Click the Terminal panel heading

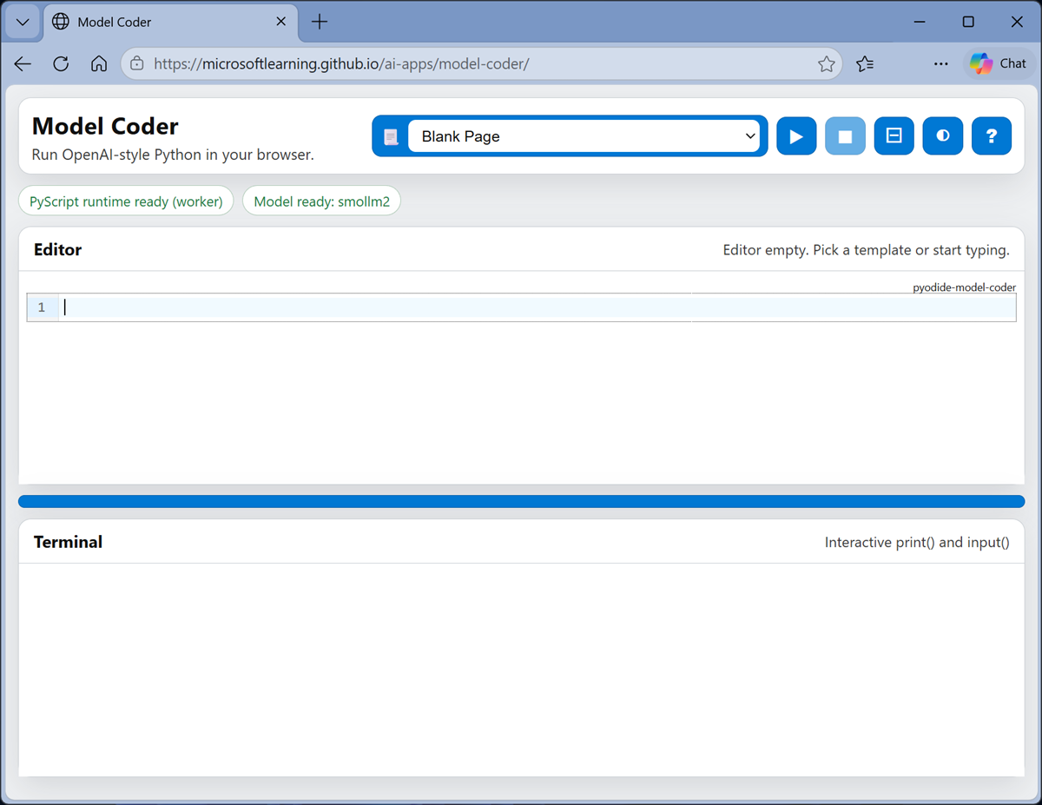[x=68, y=541]
